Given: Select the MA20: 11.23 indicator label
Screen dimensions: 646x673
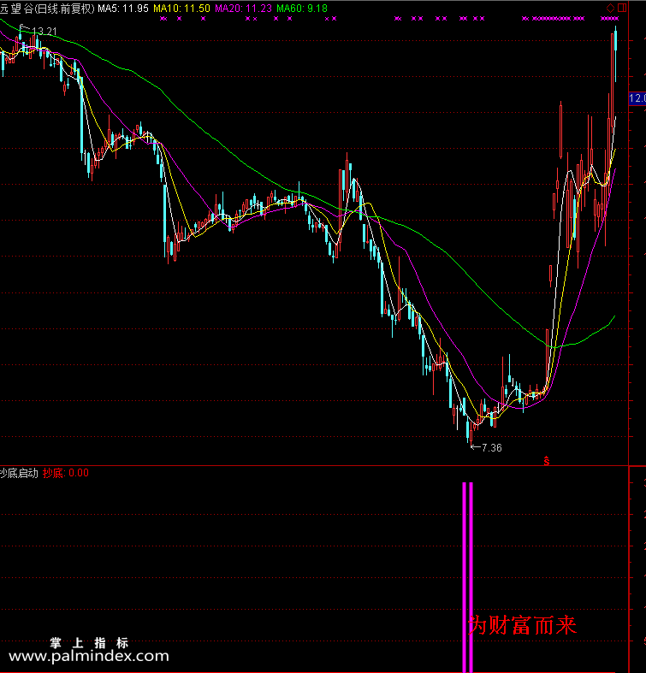Looking at the screenshot, I should pyautogui.click(x=243, y=9).
